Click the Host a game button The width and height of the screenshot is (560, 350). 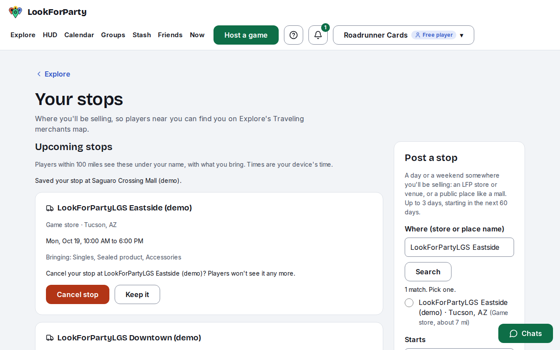246,35
